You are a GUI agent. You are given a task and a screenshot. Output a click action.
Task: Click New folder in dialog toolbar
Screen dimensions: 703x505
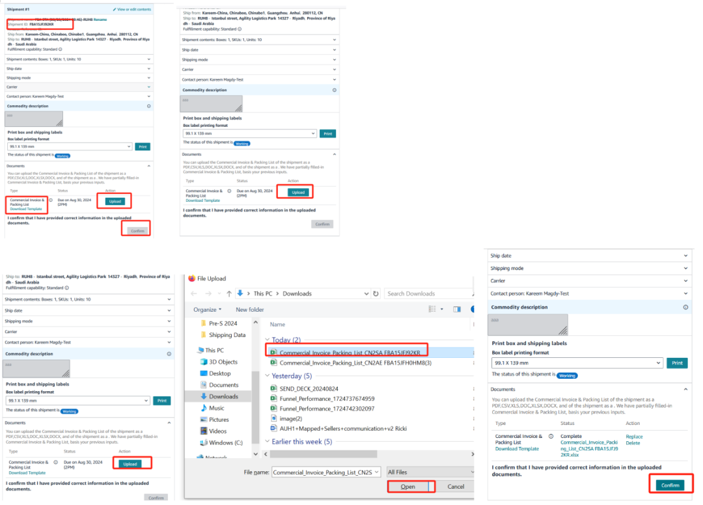point(250,310)
